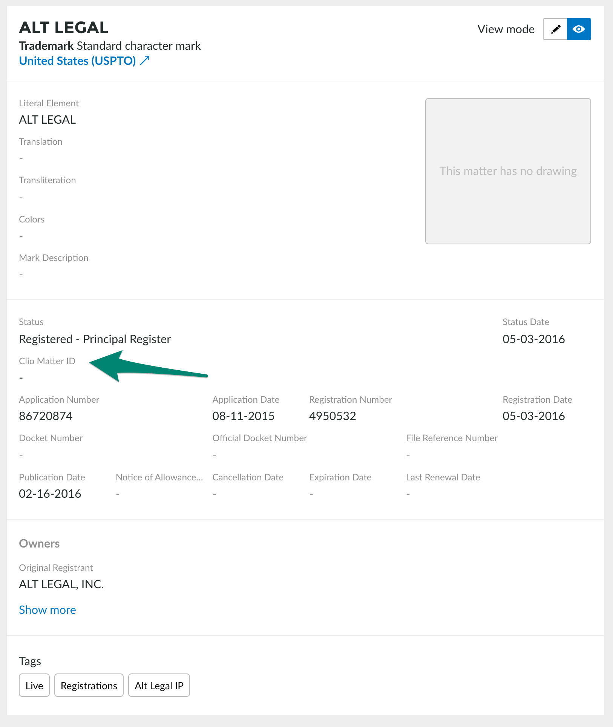Click Status Date value 05-03-2016
613x727 pixels.
(x=533, y=339)
